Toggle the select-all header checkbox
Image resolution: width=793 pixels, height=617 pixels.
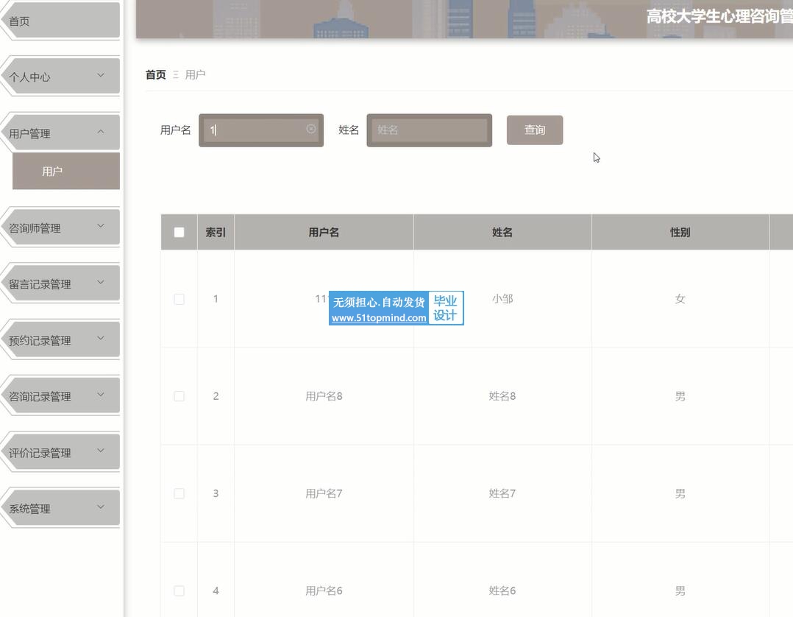179,233
